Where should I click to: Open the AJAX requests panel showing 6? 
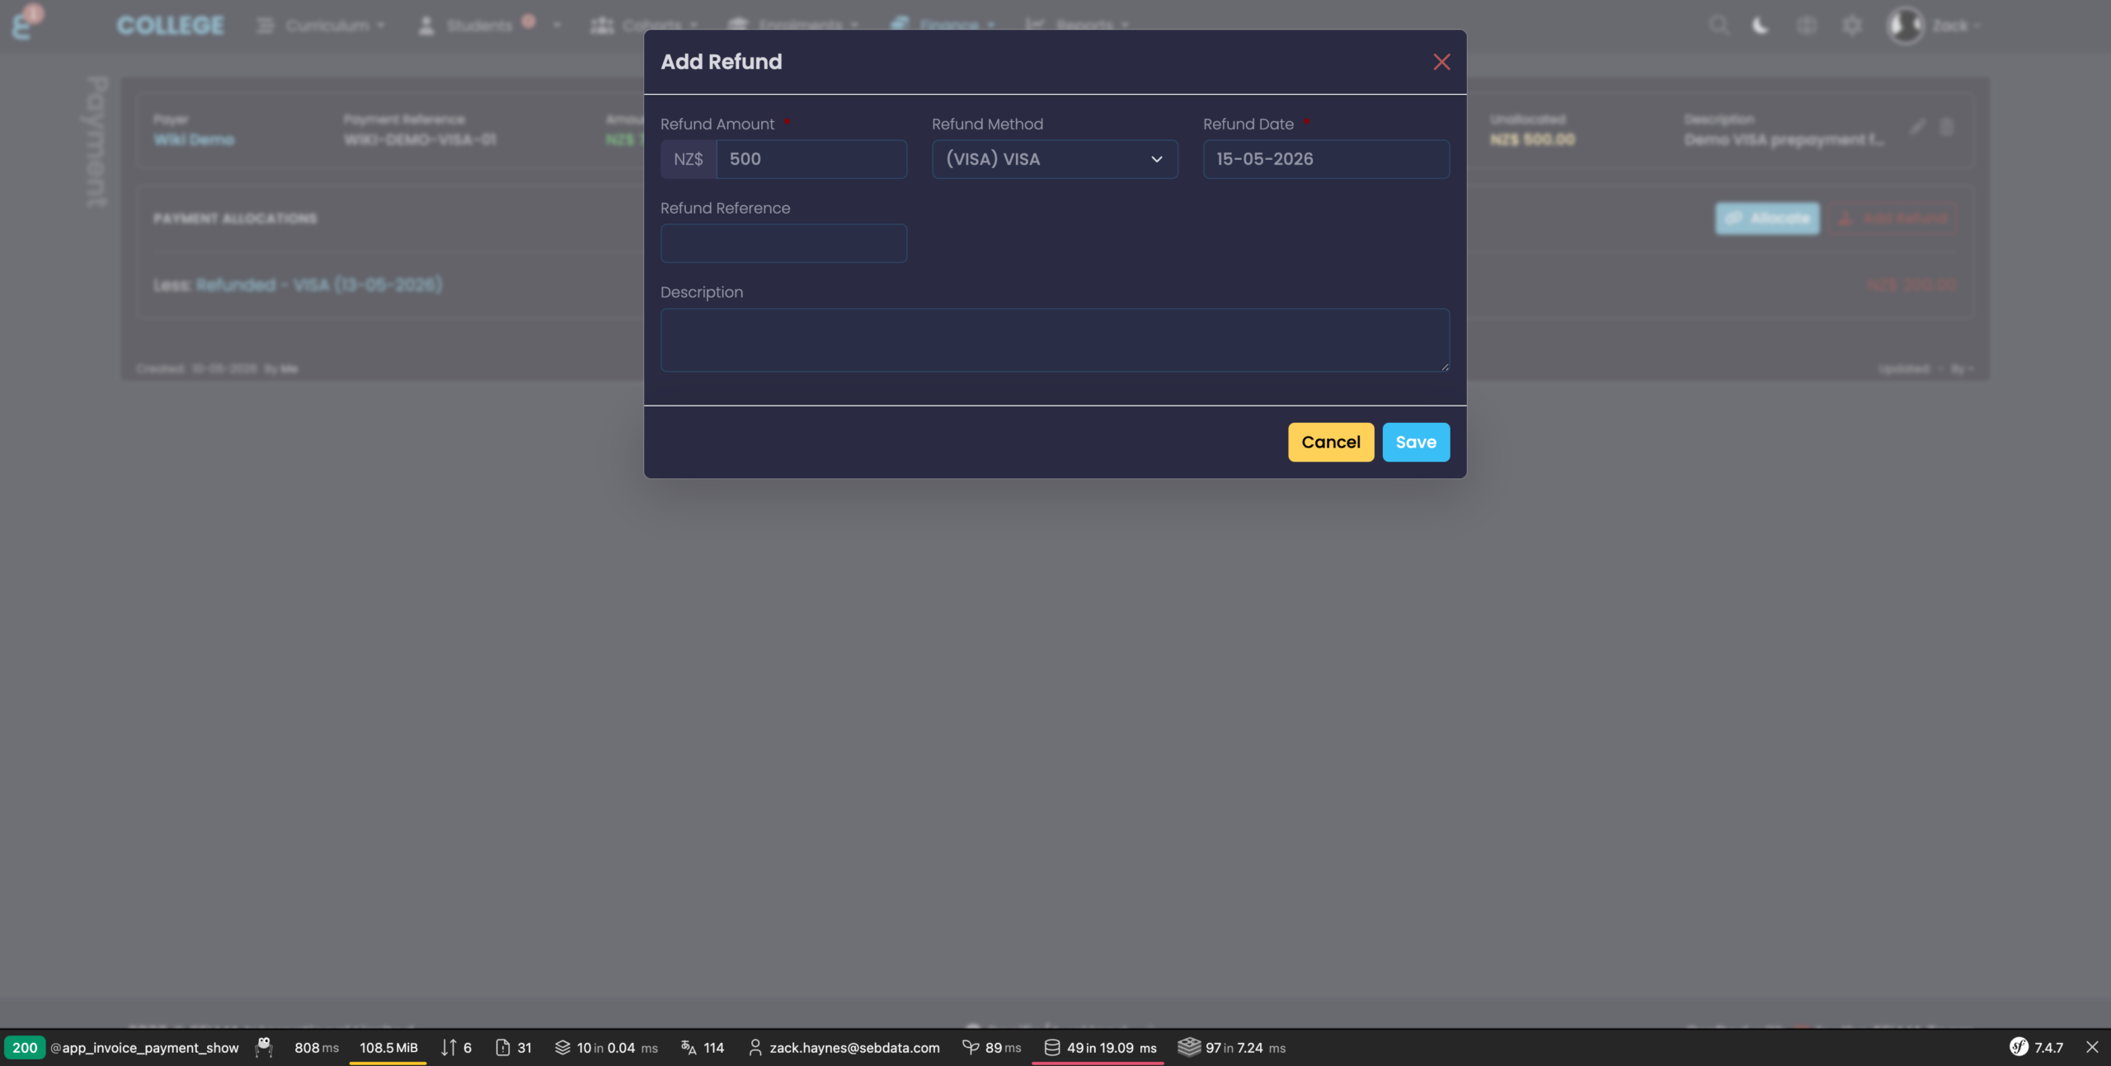click(x=457, y=1047)
